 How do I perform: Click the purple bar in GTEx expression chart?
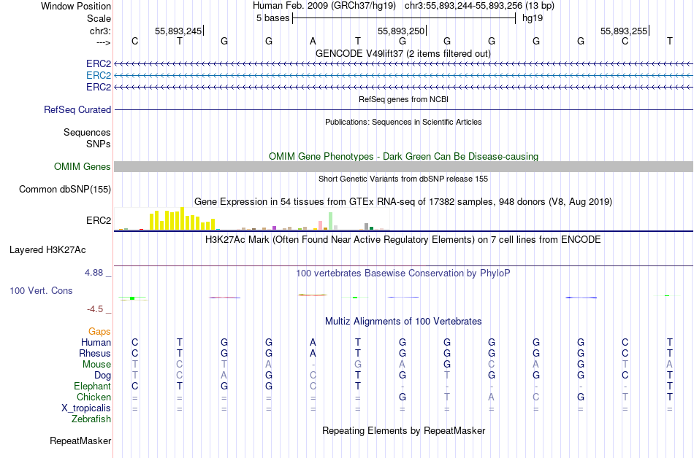coord(275,228)
